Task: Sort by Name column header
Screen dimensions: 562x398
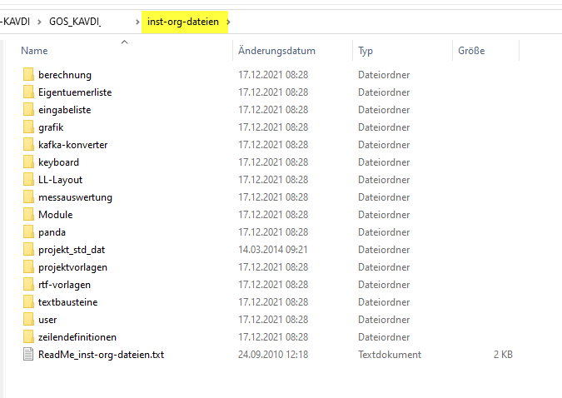Action: click(34, 51)
